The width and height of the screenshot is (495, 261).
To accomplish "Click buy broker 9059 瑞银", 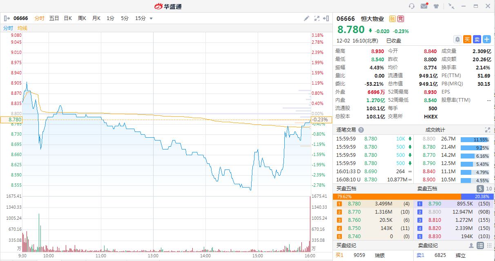I will point(373,255).
